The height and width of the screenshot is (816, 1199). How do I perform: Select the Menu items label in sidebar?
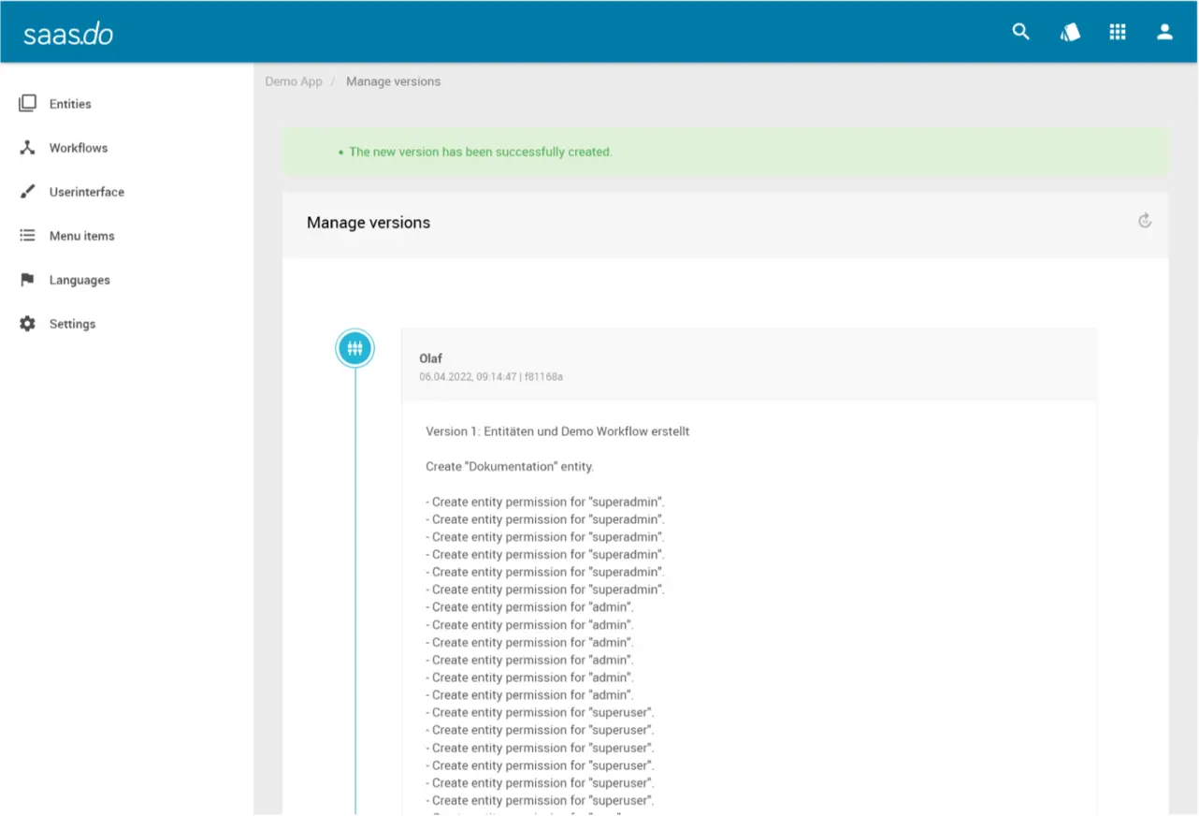82,236
